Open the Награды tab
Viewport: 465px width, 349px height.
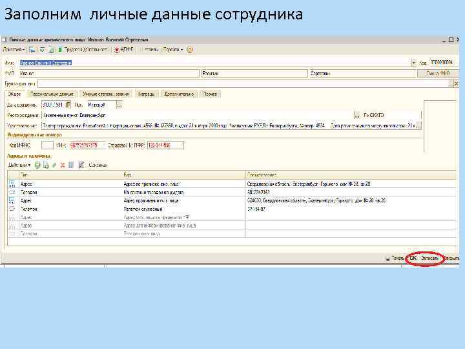coord(146,94)
